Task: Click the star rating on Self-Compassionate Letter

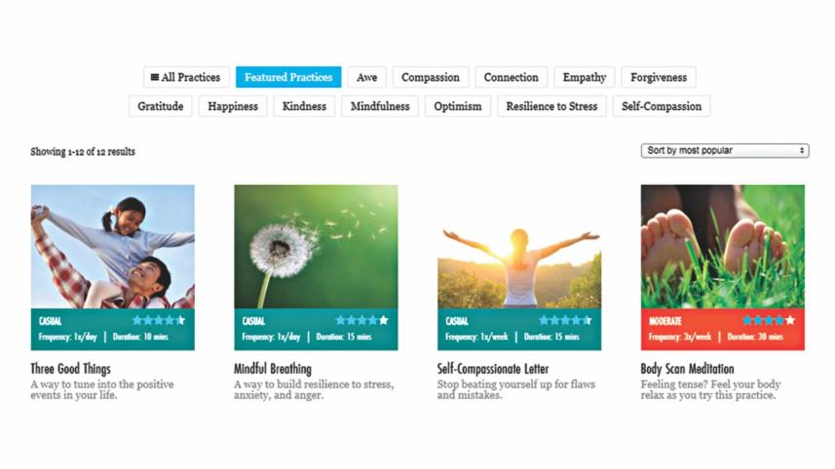Action: (x=565, y=320)
